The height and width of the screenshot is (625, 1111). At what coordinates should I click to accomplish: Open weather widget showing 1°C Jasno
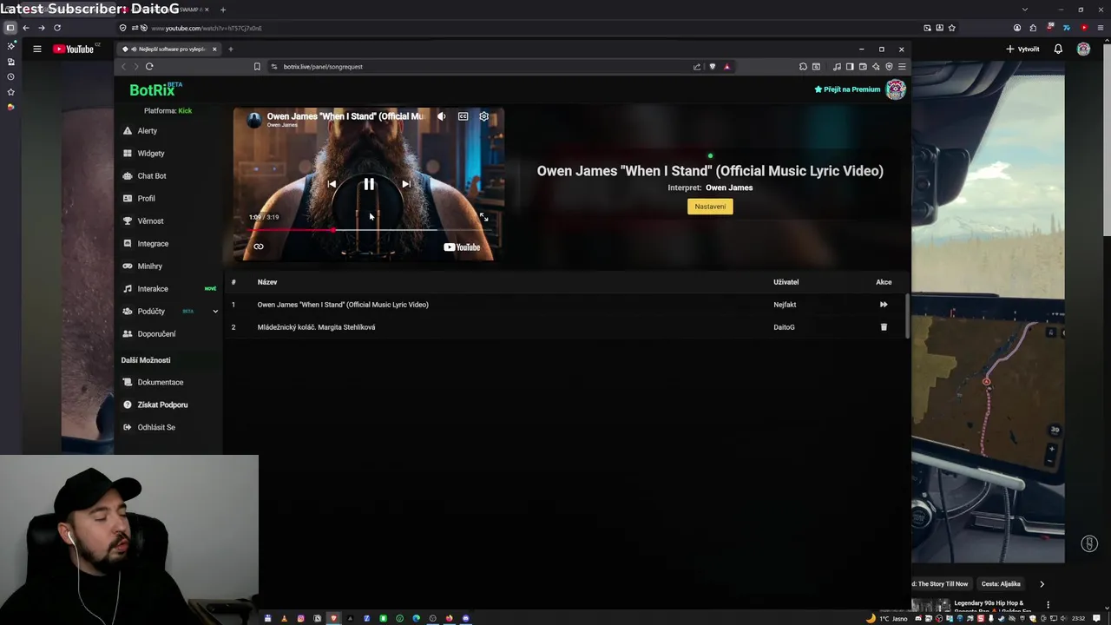886,619
